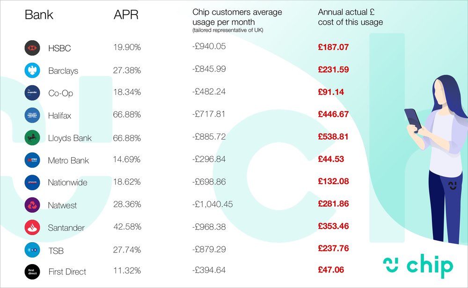The width and height of the screenshot is (468, 288).
Task: Select the Annual actual £ cost header
Action: pyautogui.click(x=350, y=17)
